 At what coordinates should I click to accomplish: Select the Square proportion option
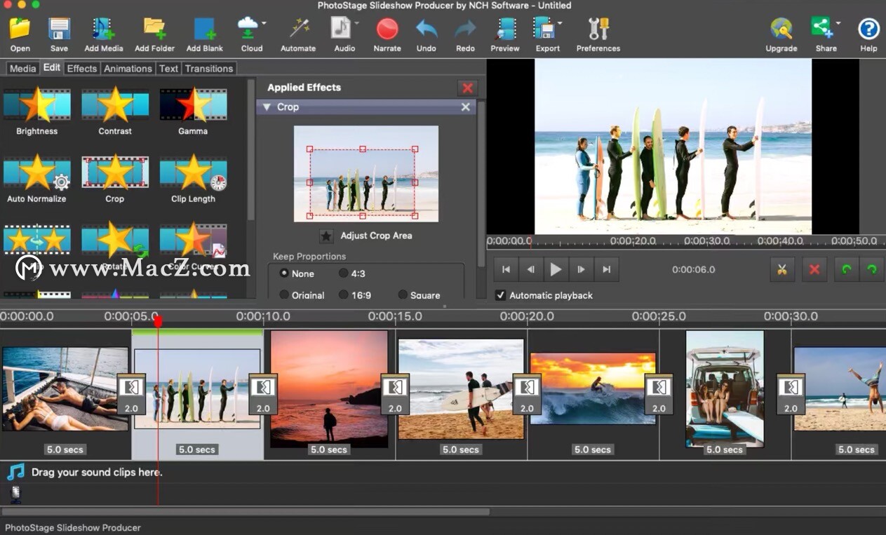403,294
